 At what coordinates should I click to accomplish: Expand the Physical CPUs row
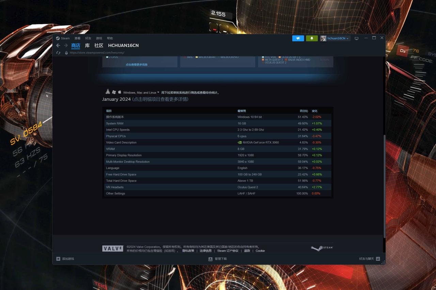218,136
